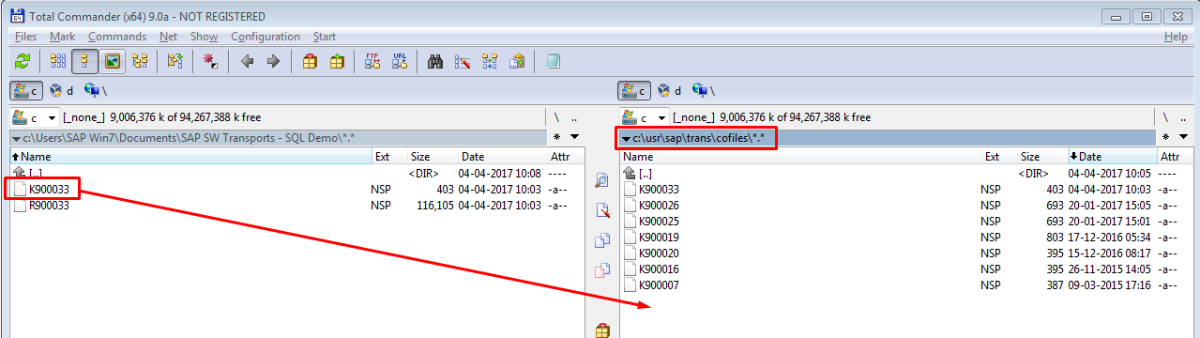Click the View file icon in middle bar
The height and width of the screenshot is (338, 1200).
(x=602, y=181)
